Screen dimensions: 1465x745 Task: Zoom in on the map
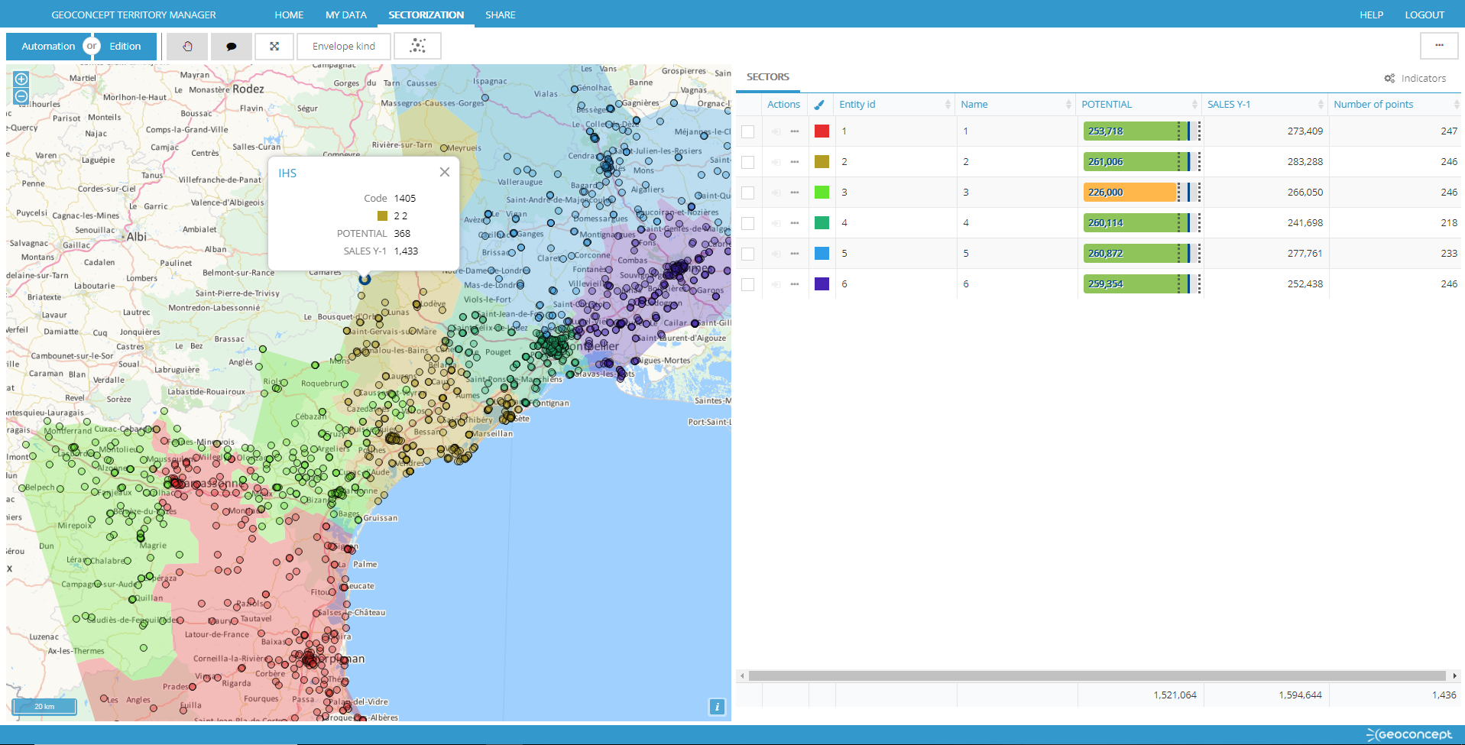21,79
